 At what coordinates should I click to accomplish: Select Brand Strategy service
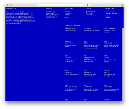coord(51,12)
